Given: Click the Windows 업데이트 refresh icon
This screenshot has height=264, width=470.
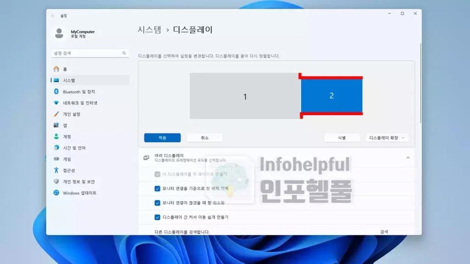Looking at the screenshot, I should [56, 193].
